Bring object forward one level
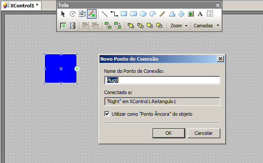Screen dimensions: 263x163 pyautogui.click(x=150, y=26)
